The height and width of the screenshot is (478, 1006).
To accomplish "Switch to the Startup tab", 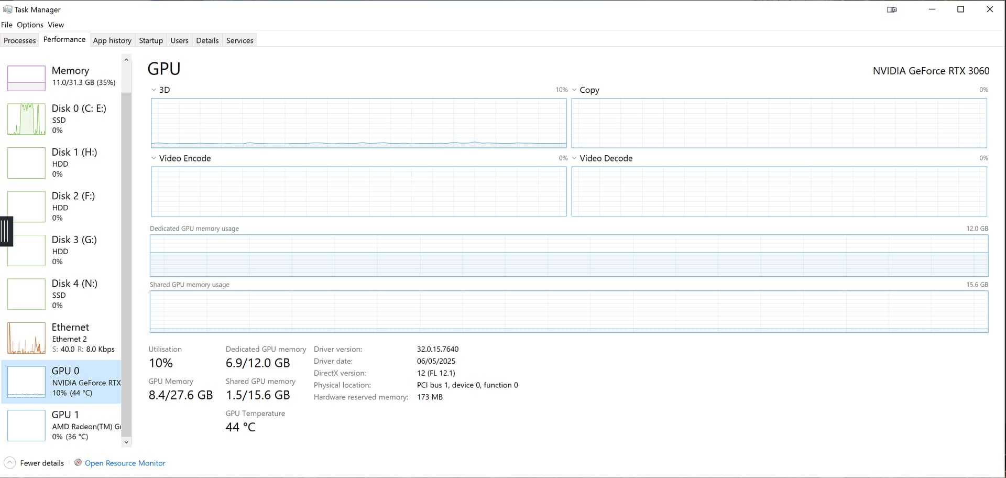I will [151, 40].
